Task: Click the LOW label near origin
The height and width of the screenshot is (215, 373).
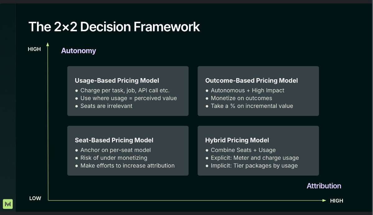Action: [x=35, y=199]
